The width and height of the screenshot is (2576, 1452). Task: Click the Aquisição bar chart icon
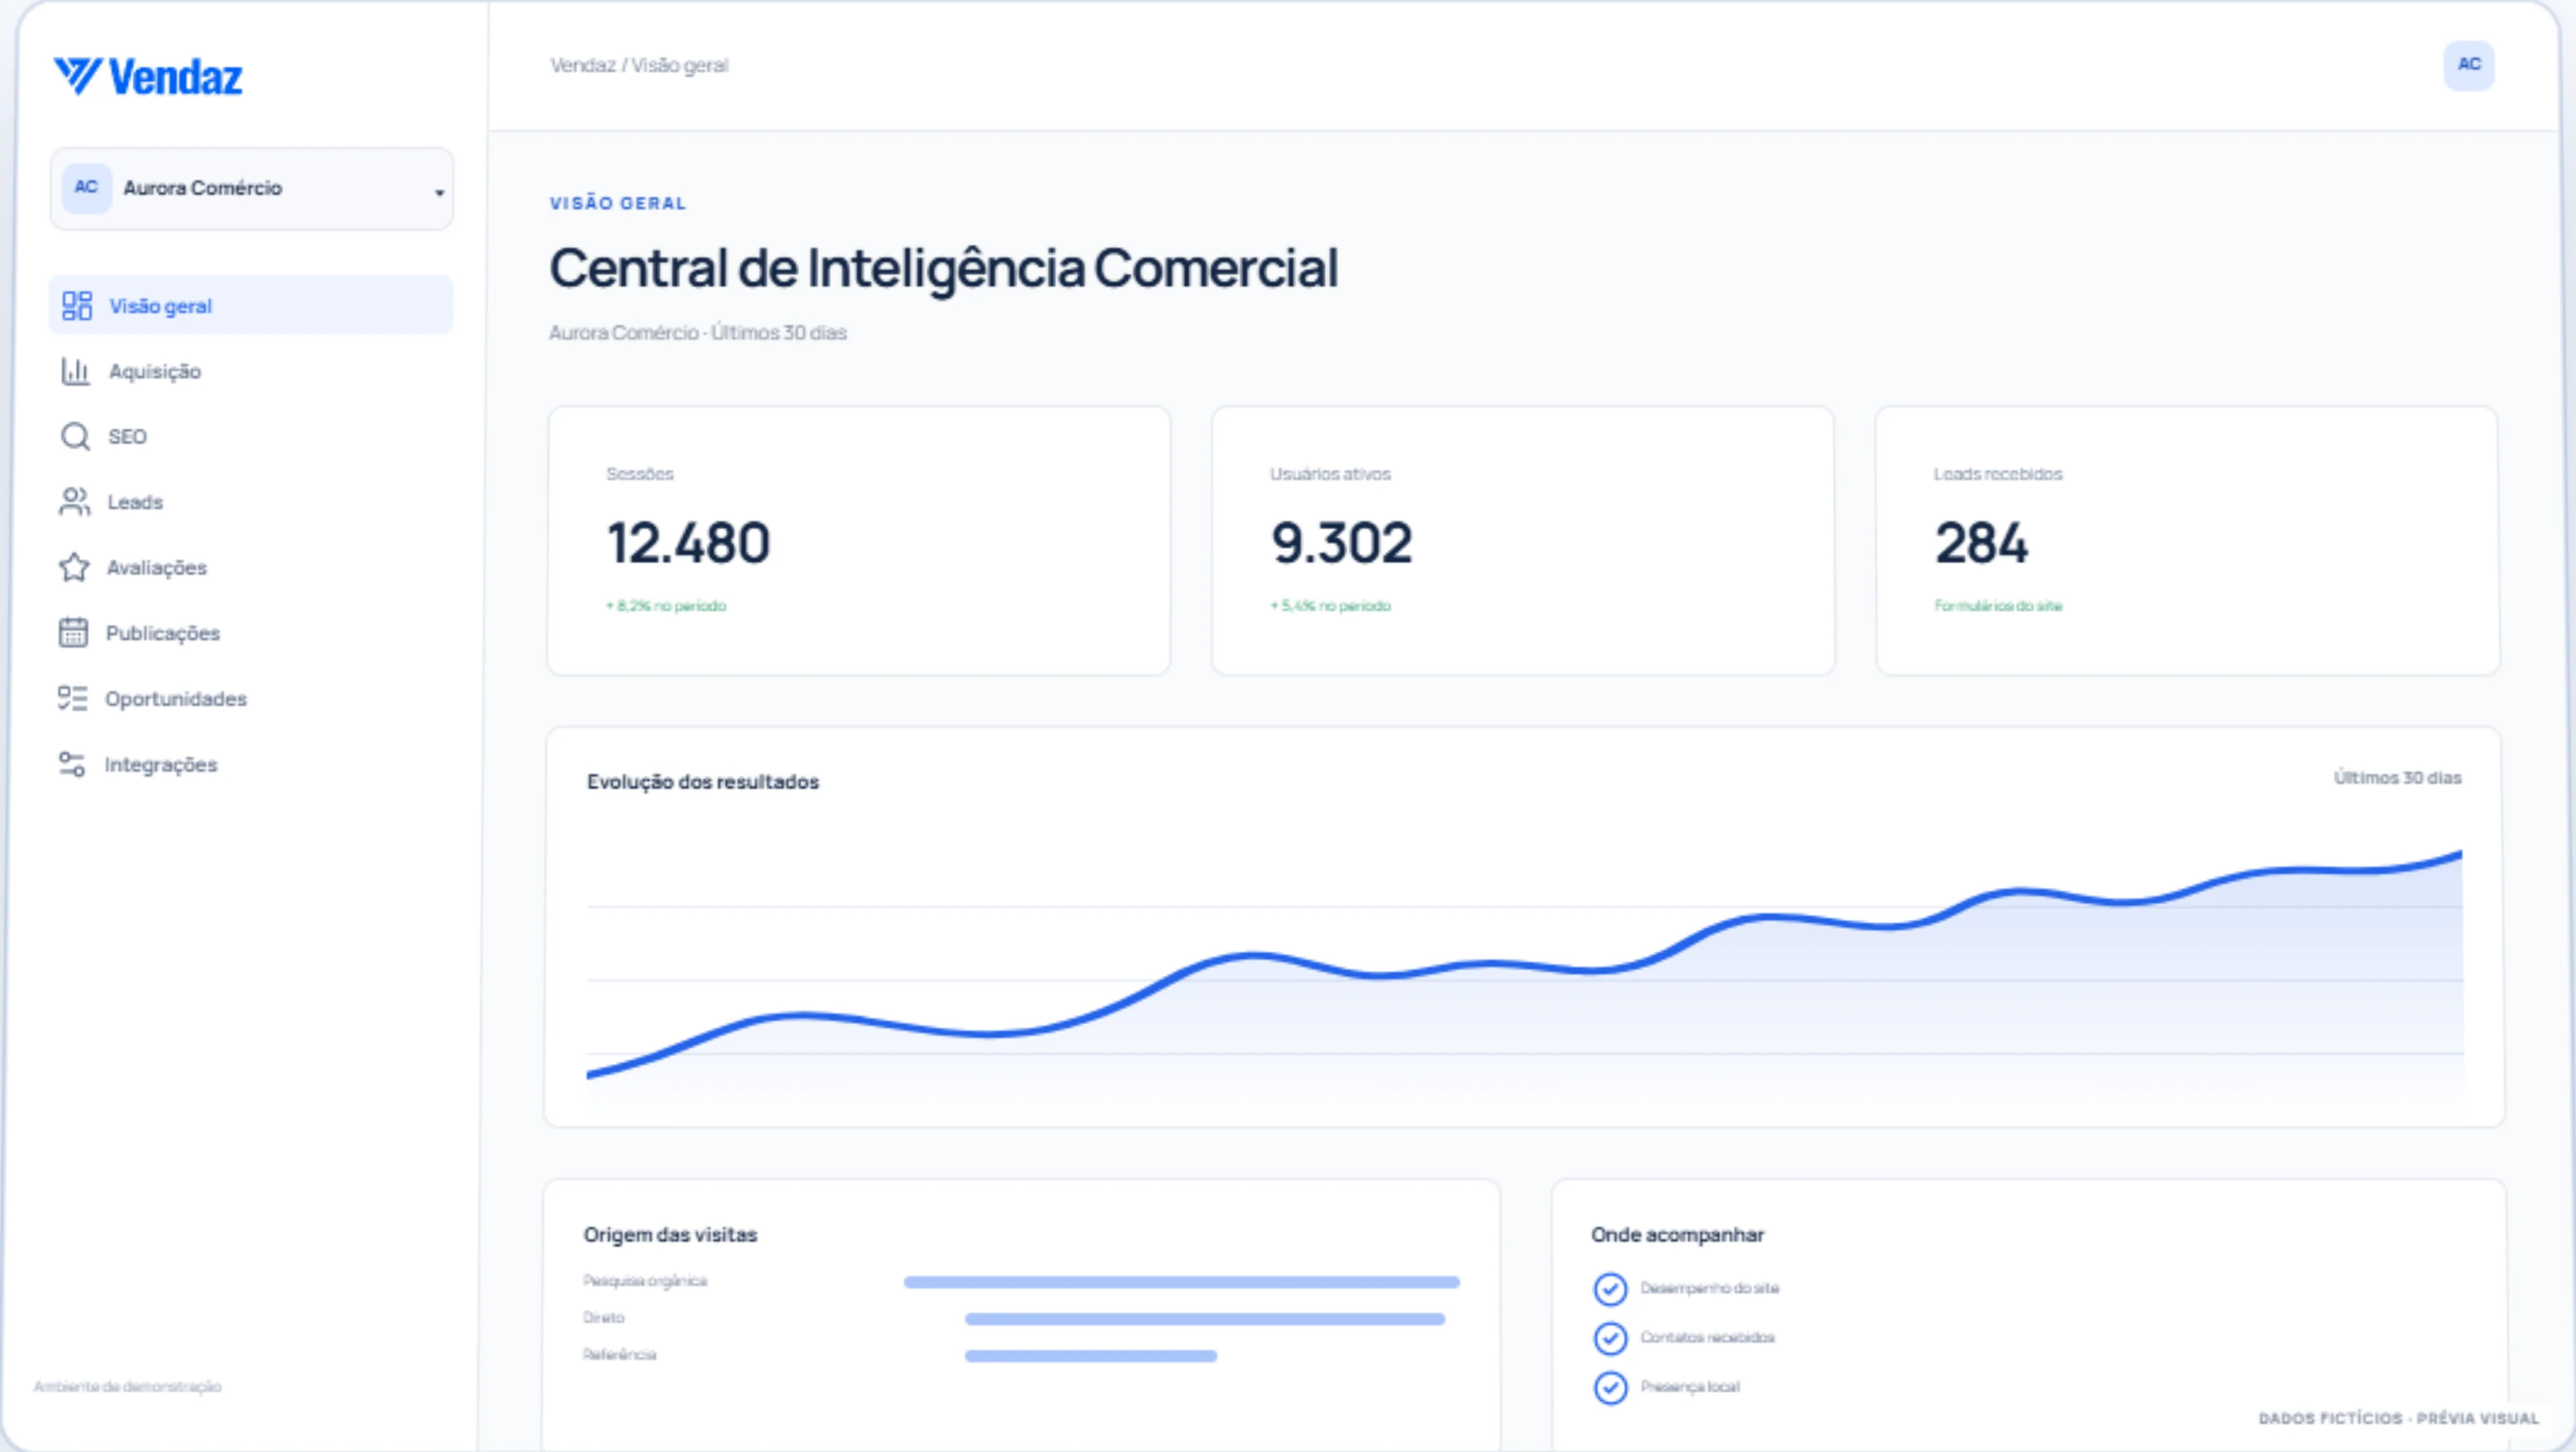tap(75, 372)
